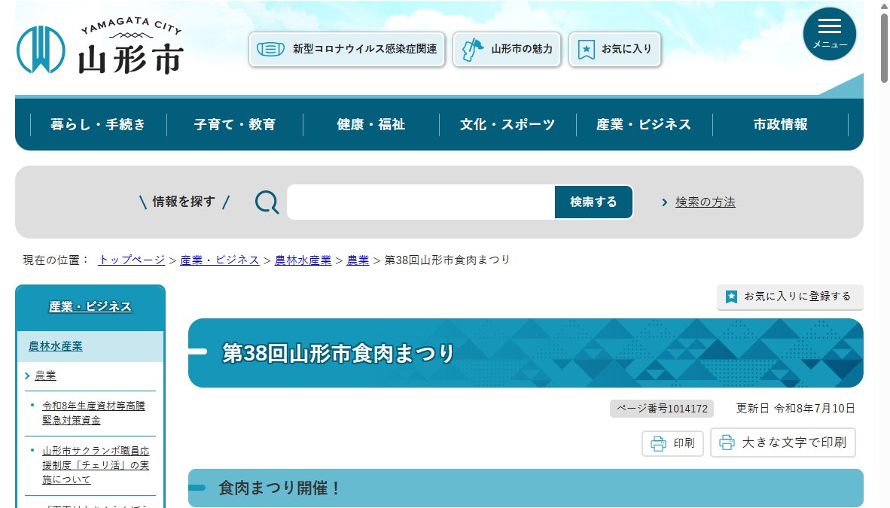Image resolution: width=890 pixels, height=508 pixels.
Task: Open 農林水産業 in the breadcrumb trail
Action: 303,260
